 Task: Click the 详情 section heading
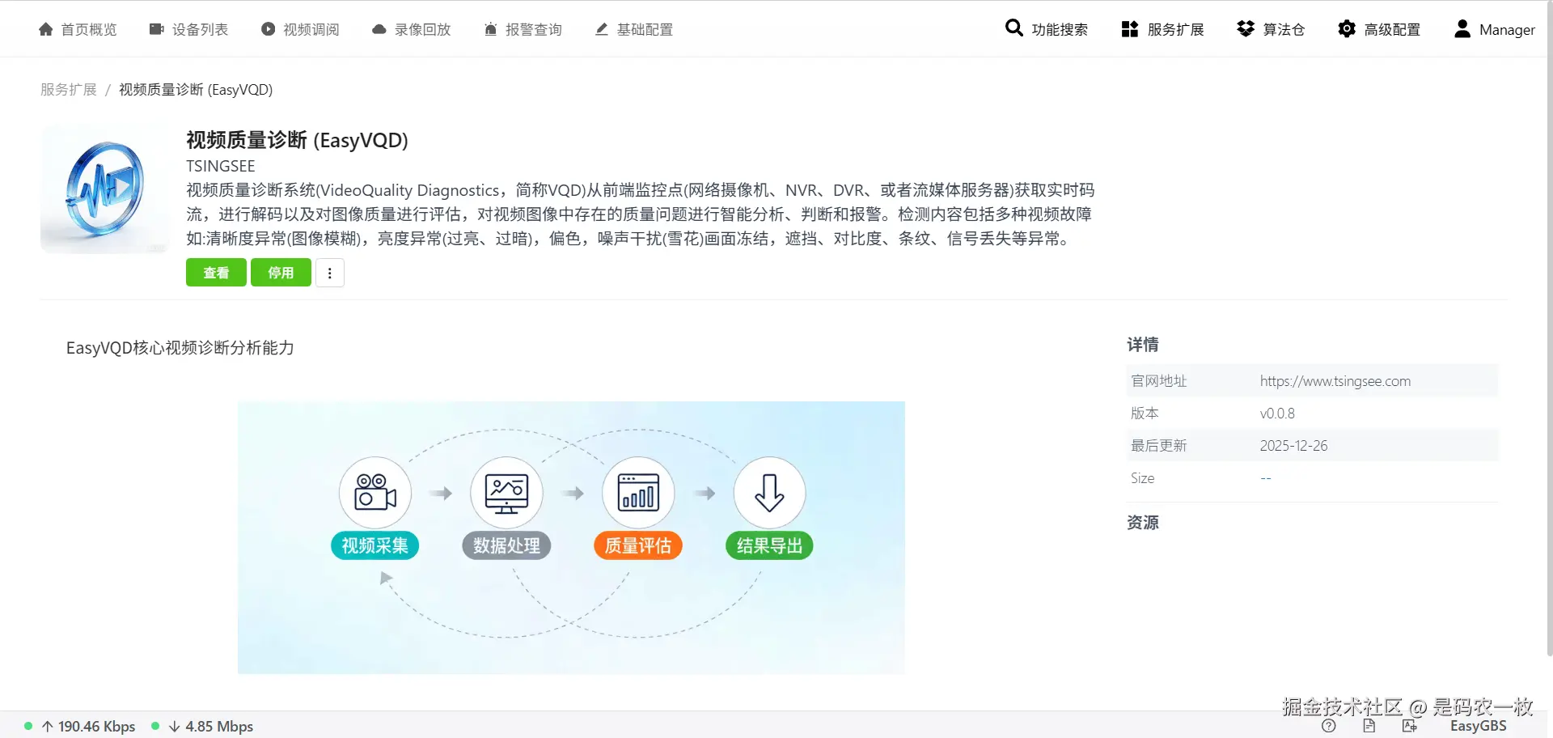(1143, 345)
